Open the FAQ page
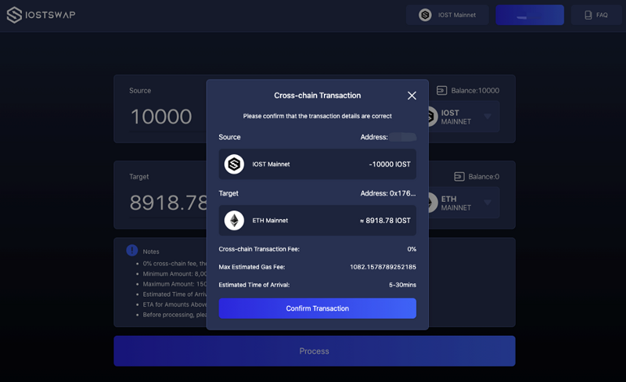626x382 pixels. point(596,15)
